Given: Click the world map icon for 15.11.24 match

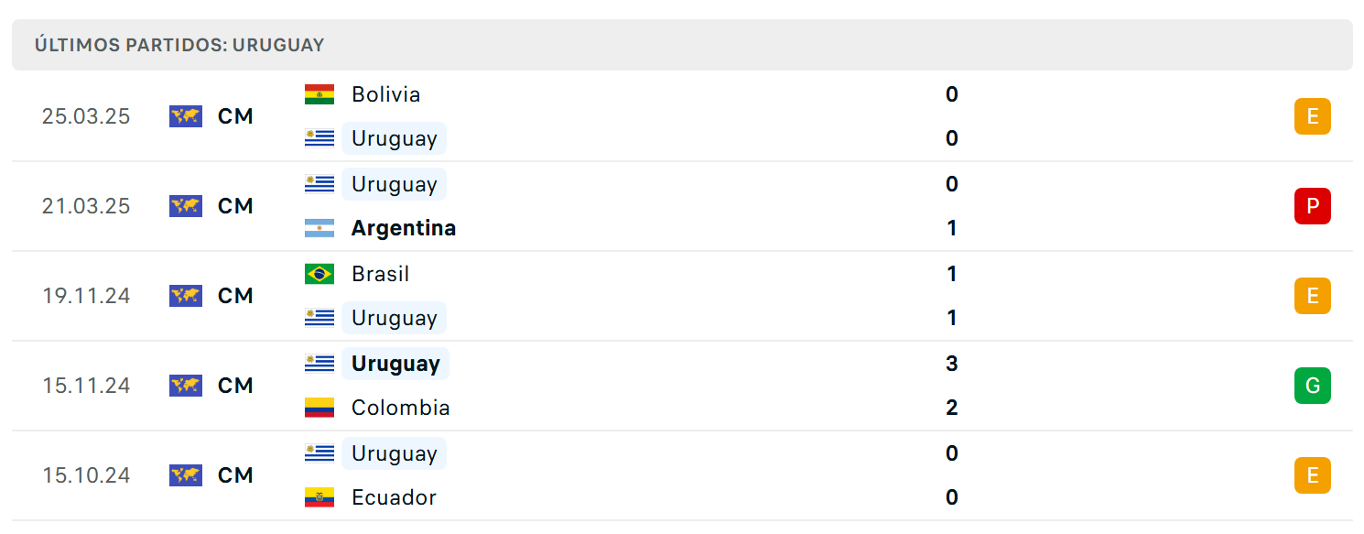Looking at the screenshot, I should tap(186, 386).
